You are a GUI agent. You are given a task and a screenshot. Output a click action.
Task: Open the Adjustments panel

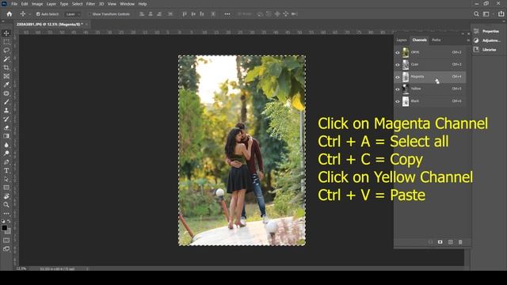point(486,40)
